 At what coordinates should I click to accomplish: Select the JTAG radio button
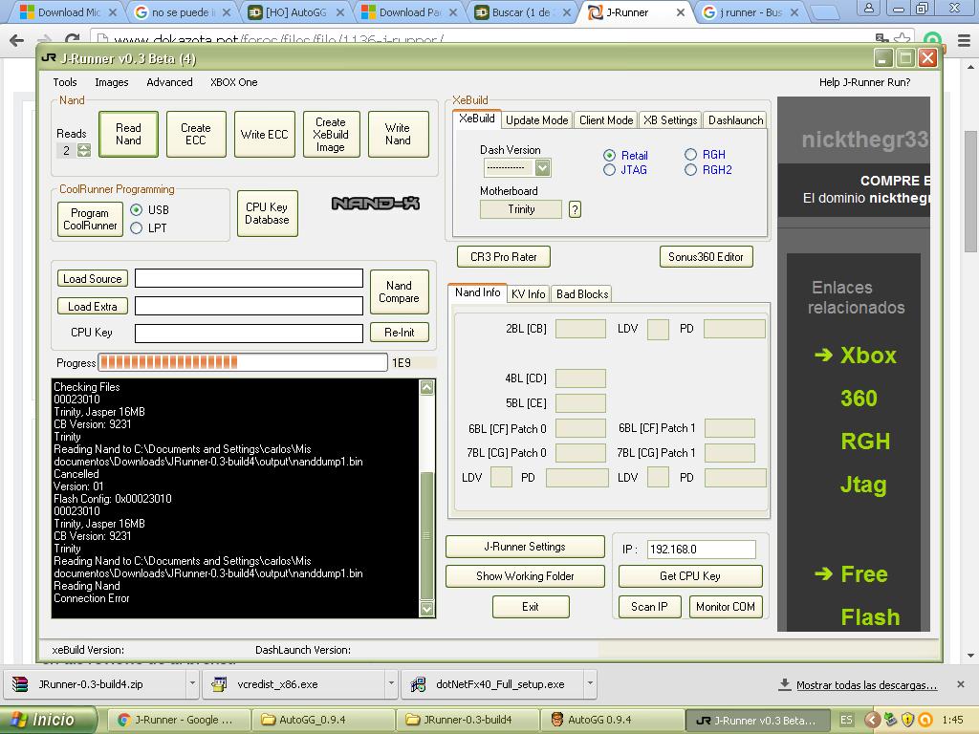609,170
